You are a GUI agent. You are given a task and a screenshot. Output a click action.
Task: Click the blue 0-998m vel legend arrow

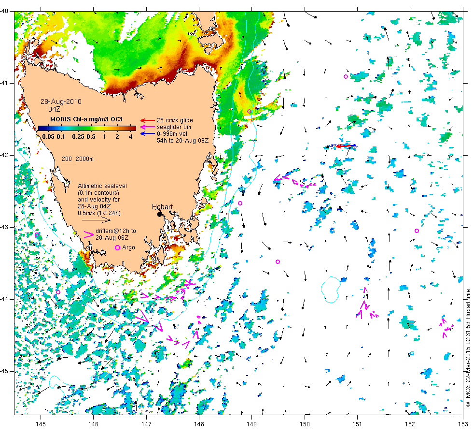pyautogui.click(x=148, y=134)
